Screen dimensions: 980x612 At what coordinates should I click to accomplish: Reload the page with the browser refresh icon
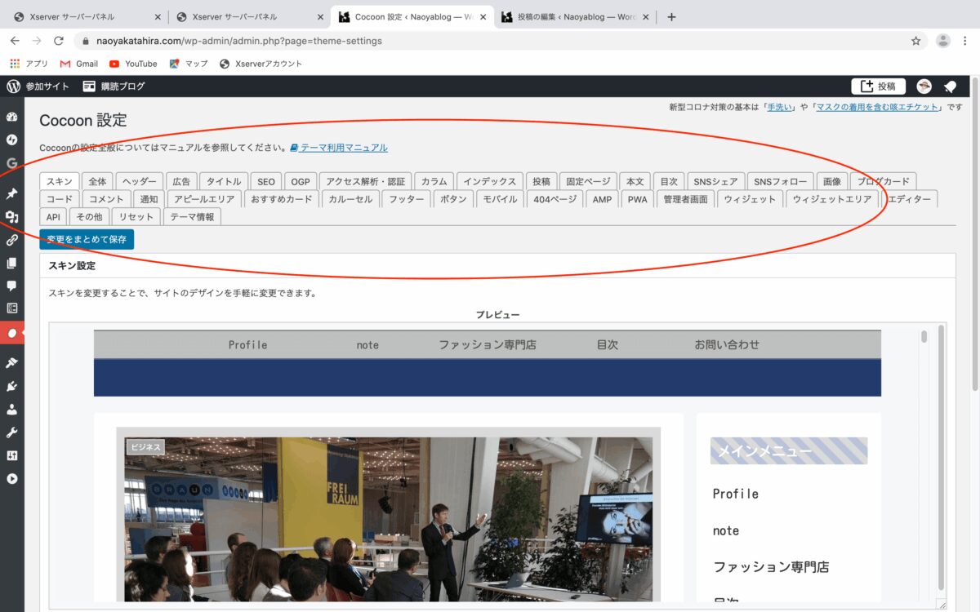pos(58,41)
